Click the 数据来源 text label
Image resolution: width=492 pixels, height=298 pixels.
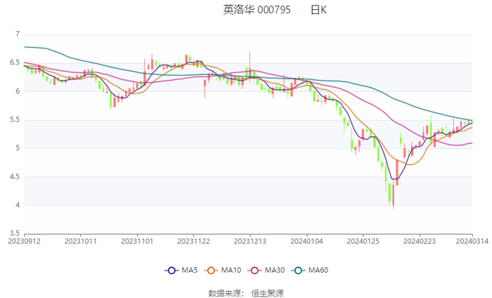click(x=224, y=293)
